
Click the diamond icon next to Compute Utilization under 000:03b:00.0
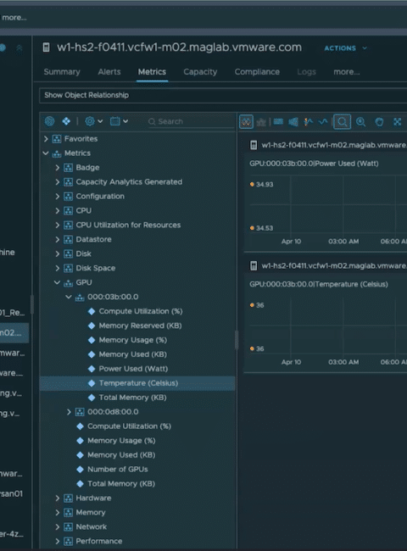(92, 311)
